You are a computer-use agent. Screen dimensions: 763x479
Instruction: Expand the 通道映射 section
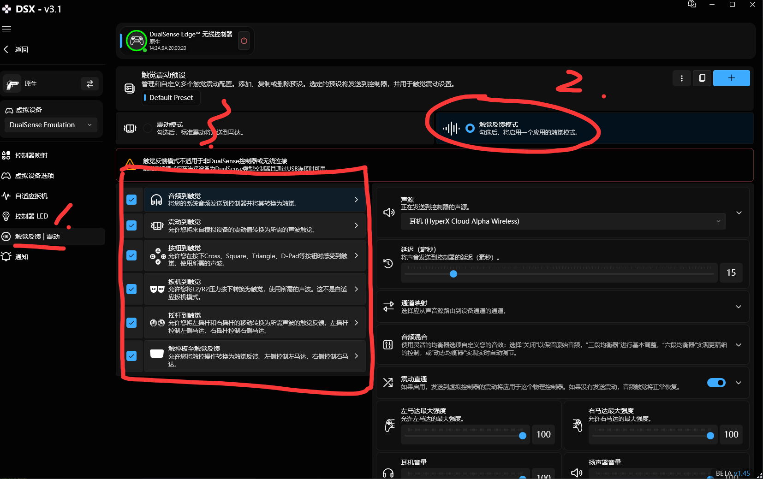[739, 307]
